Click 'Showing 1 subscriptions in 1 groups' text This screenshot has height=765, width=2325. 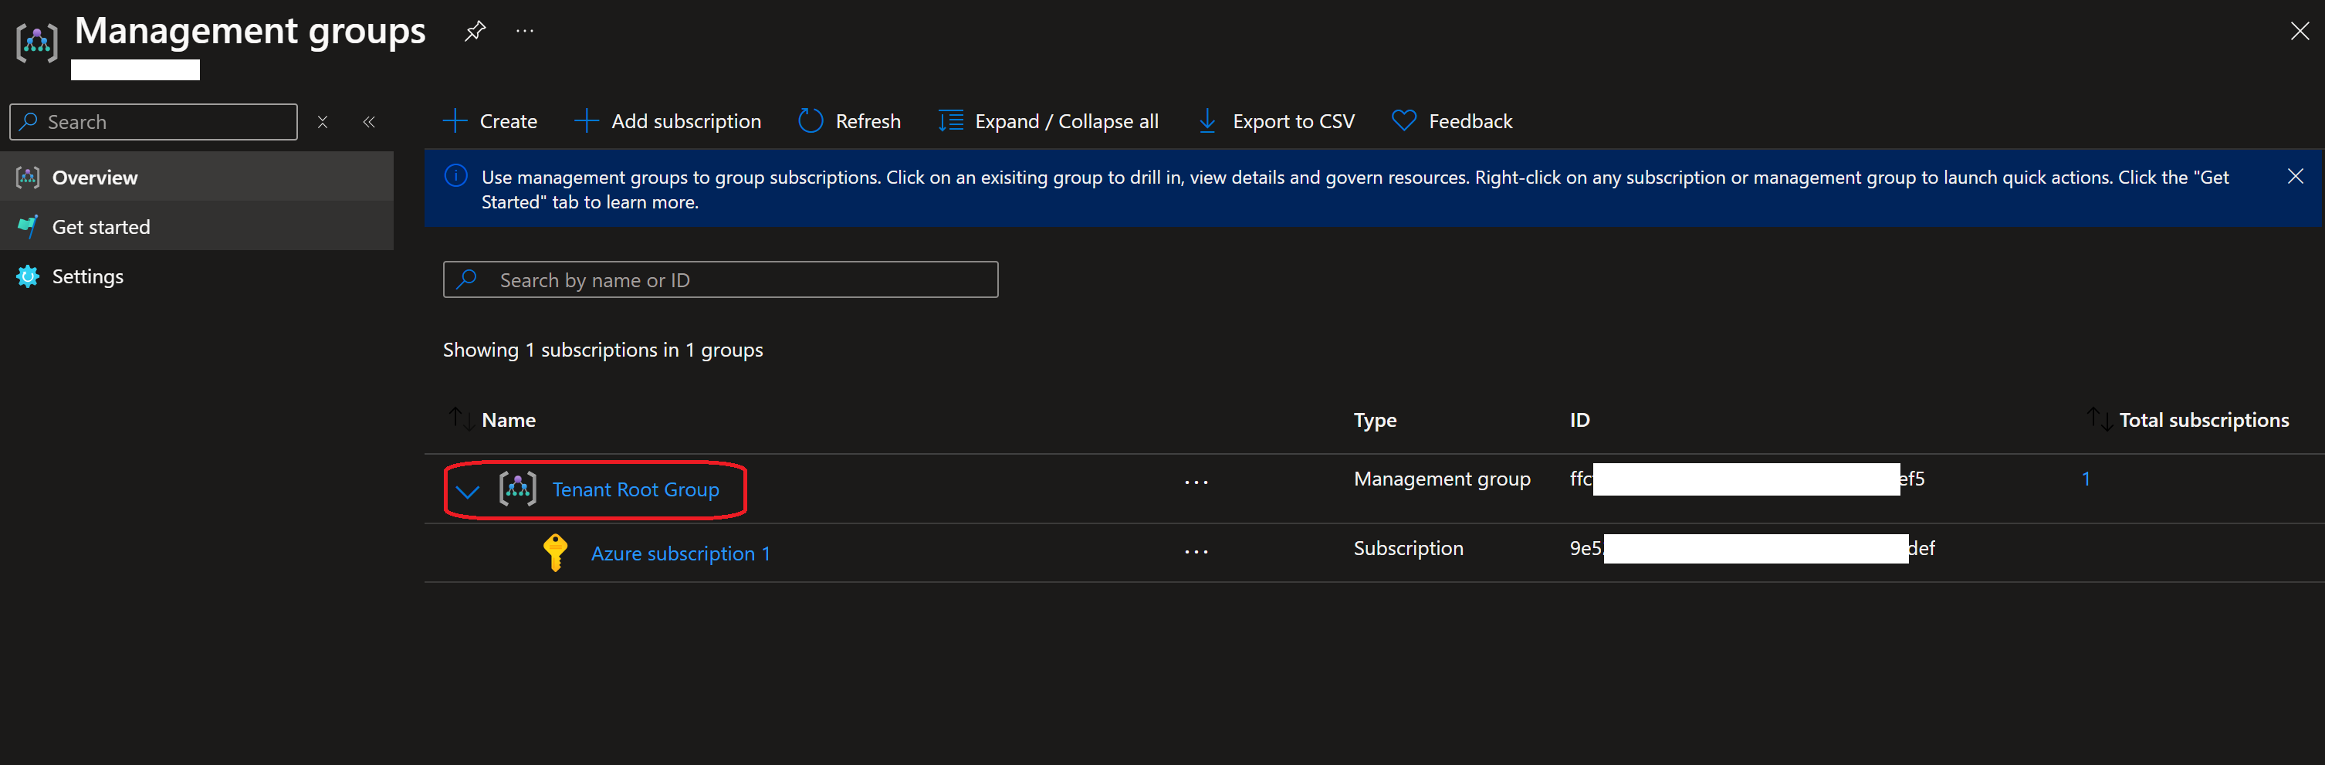tap(603, 350)
